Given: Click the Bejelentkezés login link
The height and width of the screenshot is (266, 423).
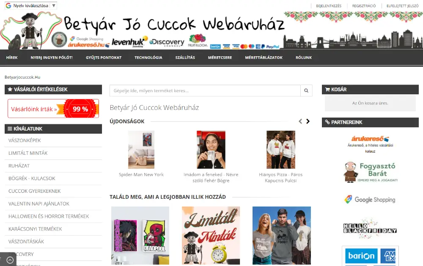Looking at the screenshot, I should pyautogui.click(x=329, y=6).
